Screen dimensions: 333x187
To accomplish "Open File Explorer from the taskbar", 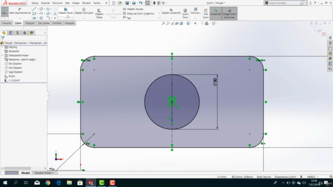I will [x=69, y=182].
